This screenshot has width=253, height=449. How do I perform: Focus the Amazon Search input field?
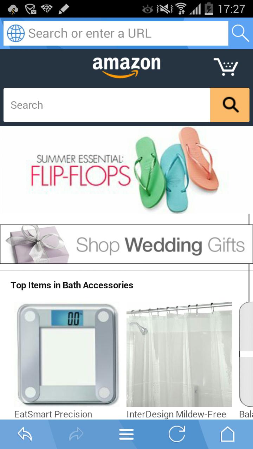click(107, 105)
